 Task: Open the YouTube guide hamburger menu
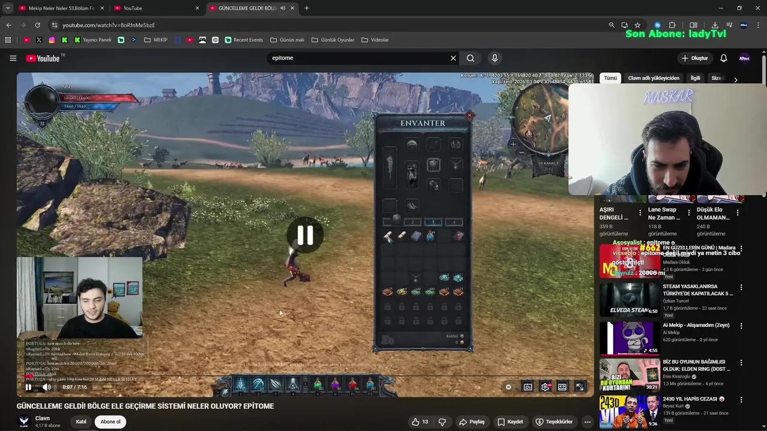click(x=13, y=58)
